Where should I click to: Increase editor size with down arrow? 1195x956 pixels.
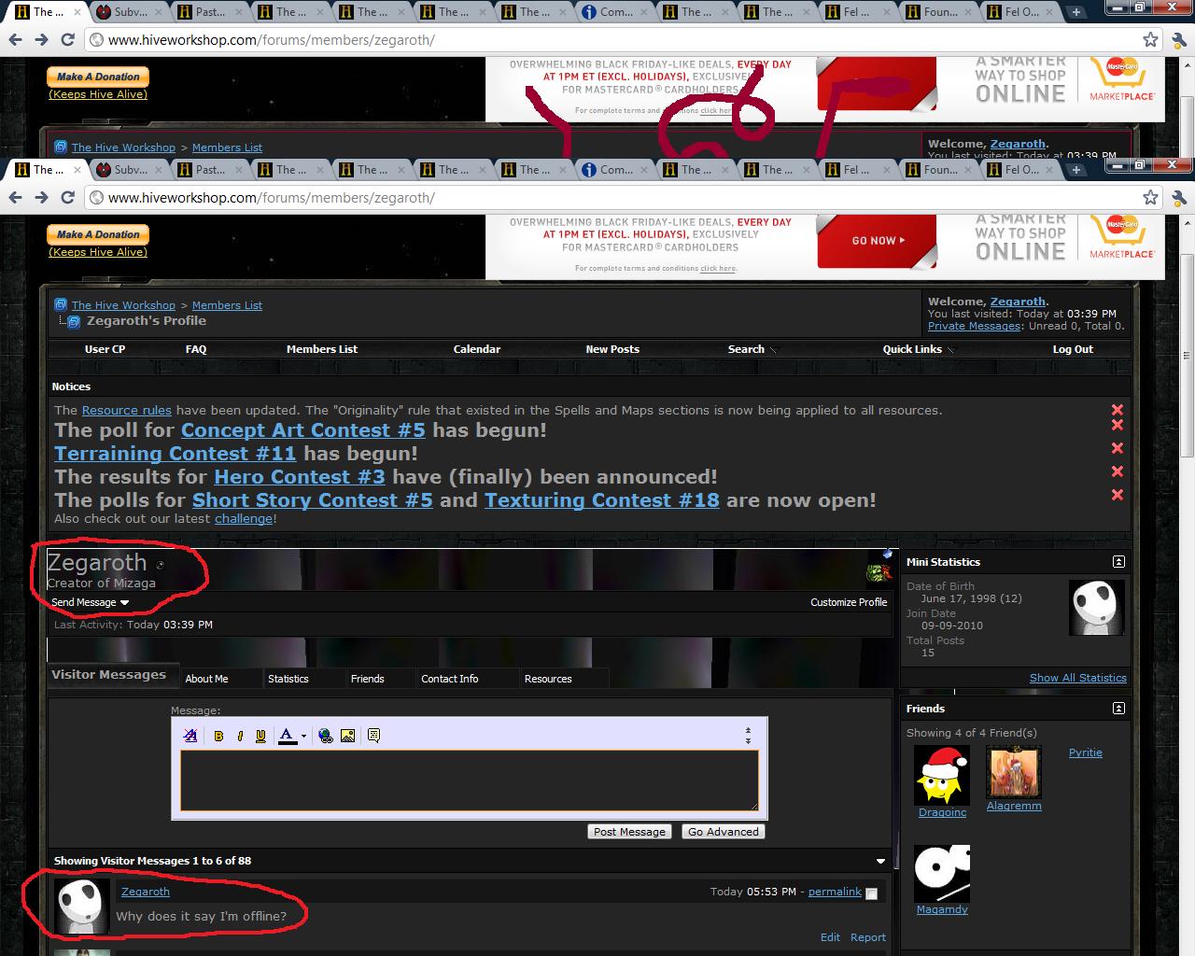tap(748, 740)
